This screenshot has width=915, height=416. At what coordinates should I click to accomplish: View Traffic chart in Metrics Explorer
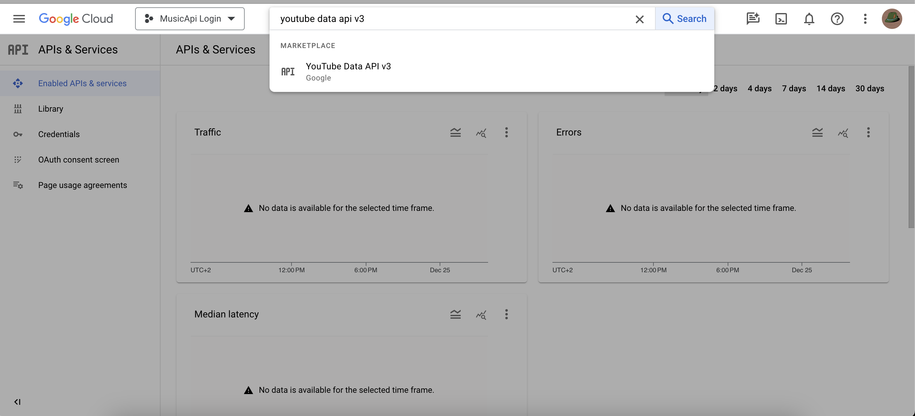point(481,132)
